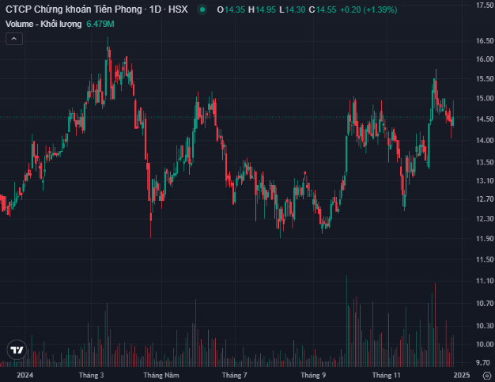Click the low price value 14.30
Image resolution: width=495 pixels, height=382 pixels.
[295, 9]
